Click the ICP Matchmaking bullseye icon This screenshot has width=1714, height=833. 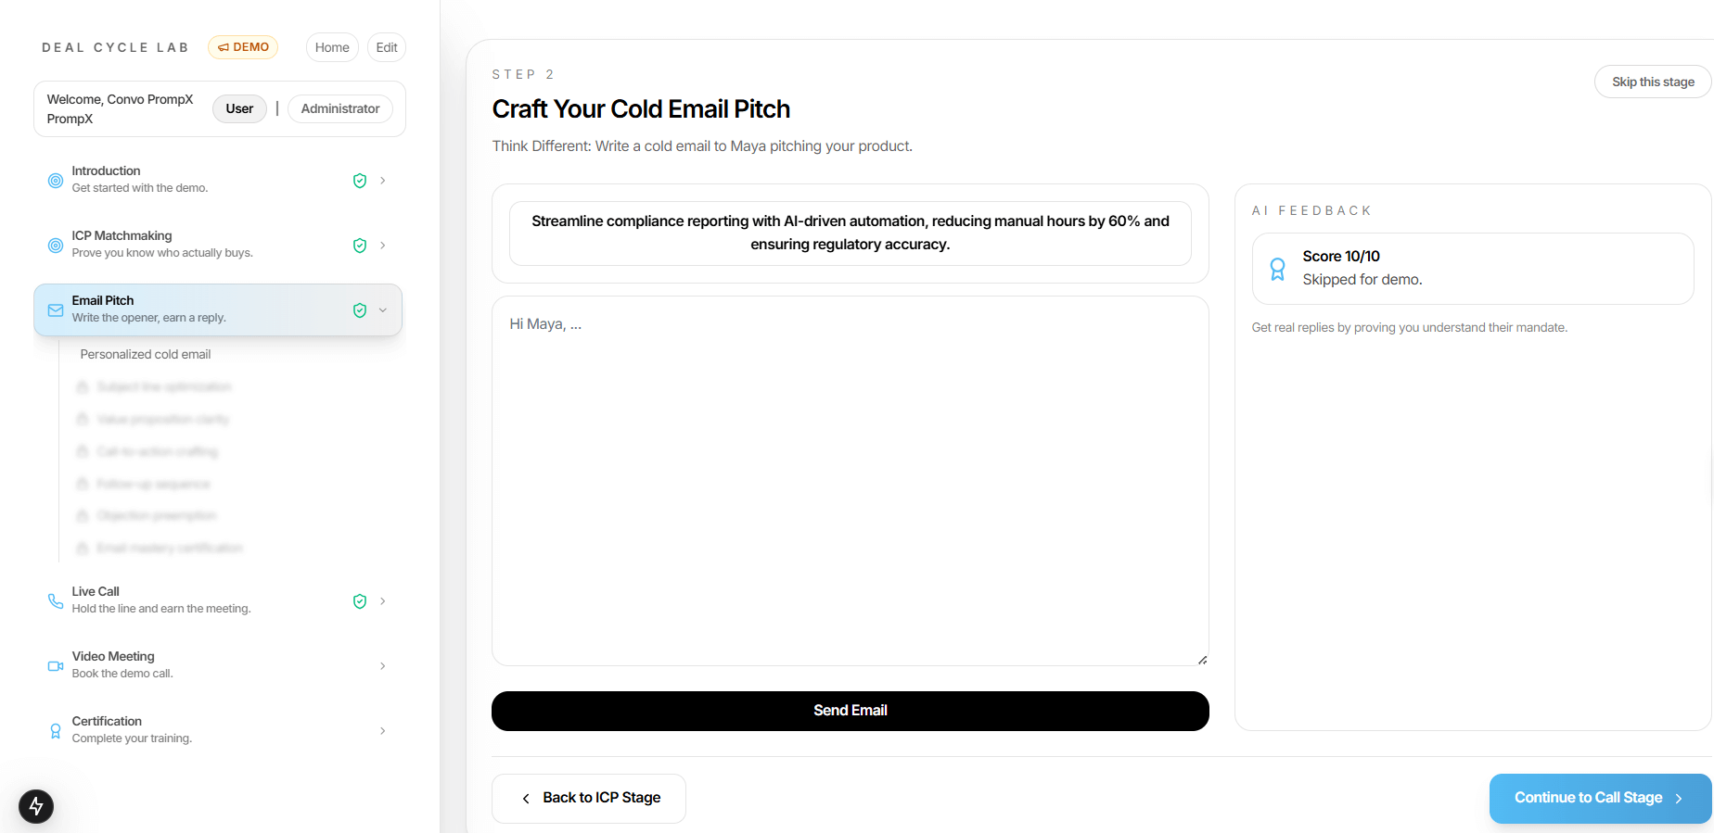[55, 245]
